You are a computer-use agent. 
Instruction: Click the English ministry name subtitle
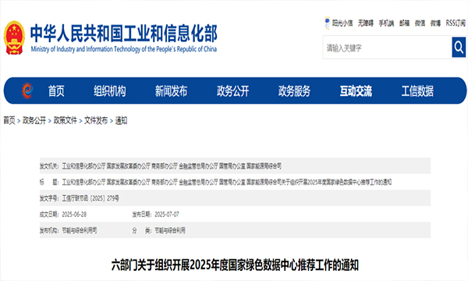124,49
